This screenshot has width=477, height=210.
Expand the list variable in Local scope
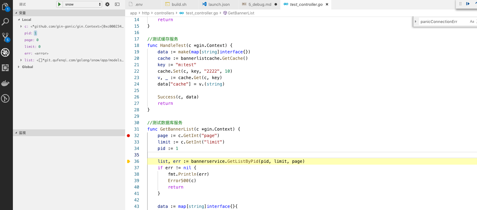click(x=21, y=60)
